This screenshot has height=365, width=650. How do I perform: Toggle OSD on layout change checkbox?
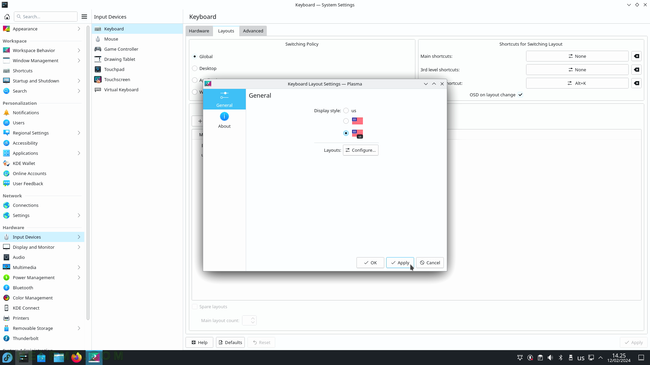[x=520, y=95]
